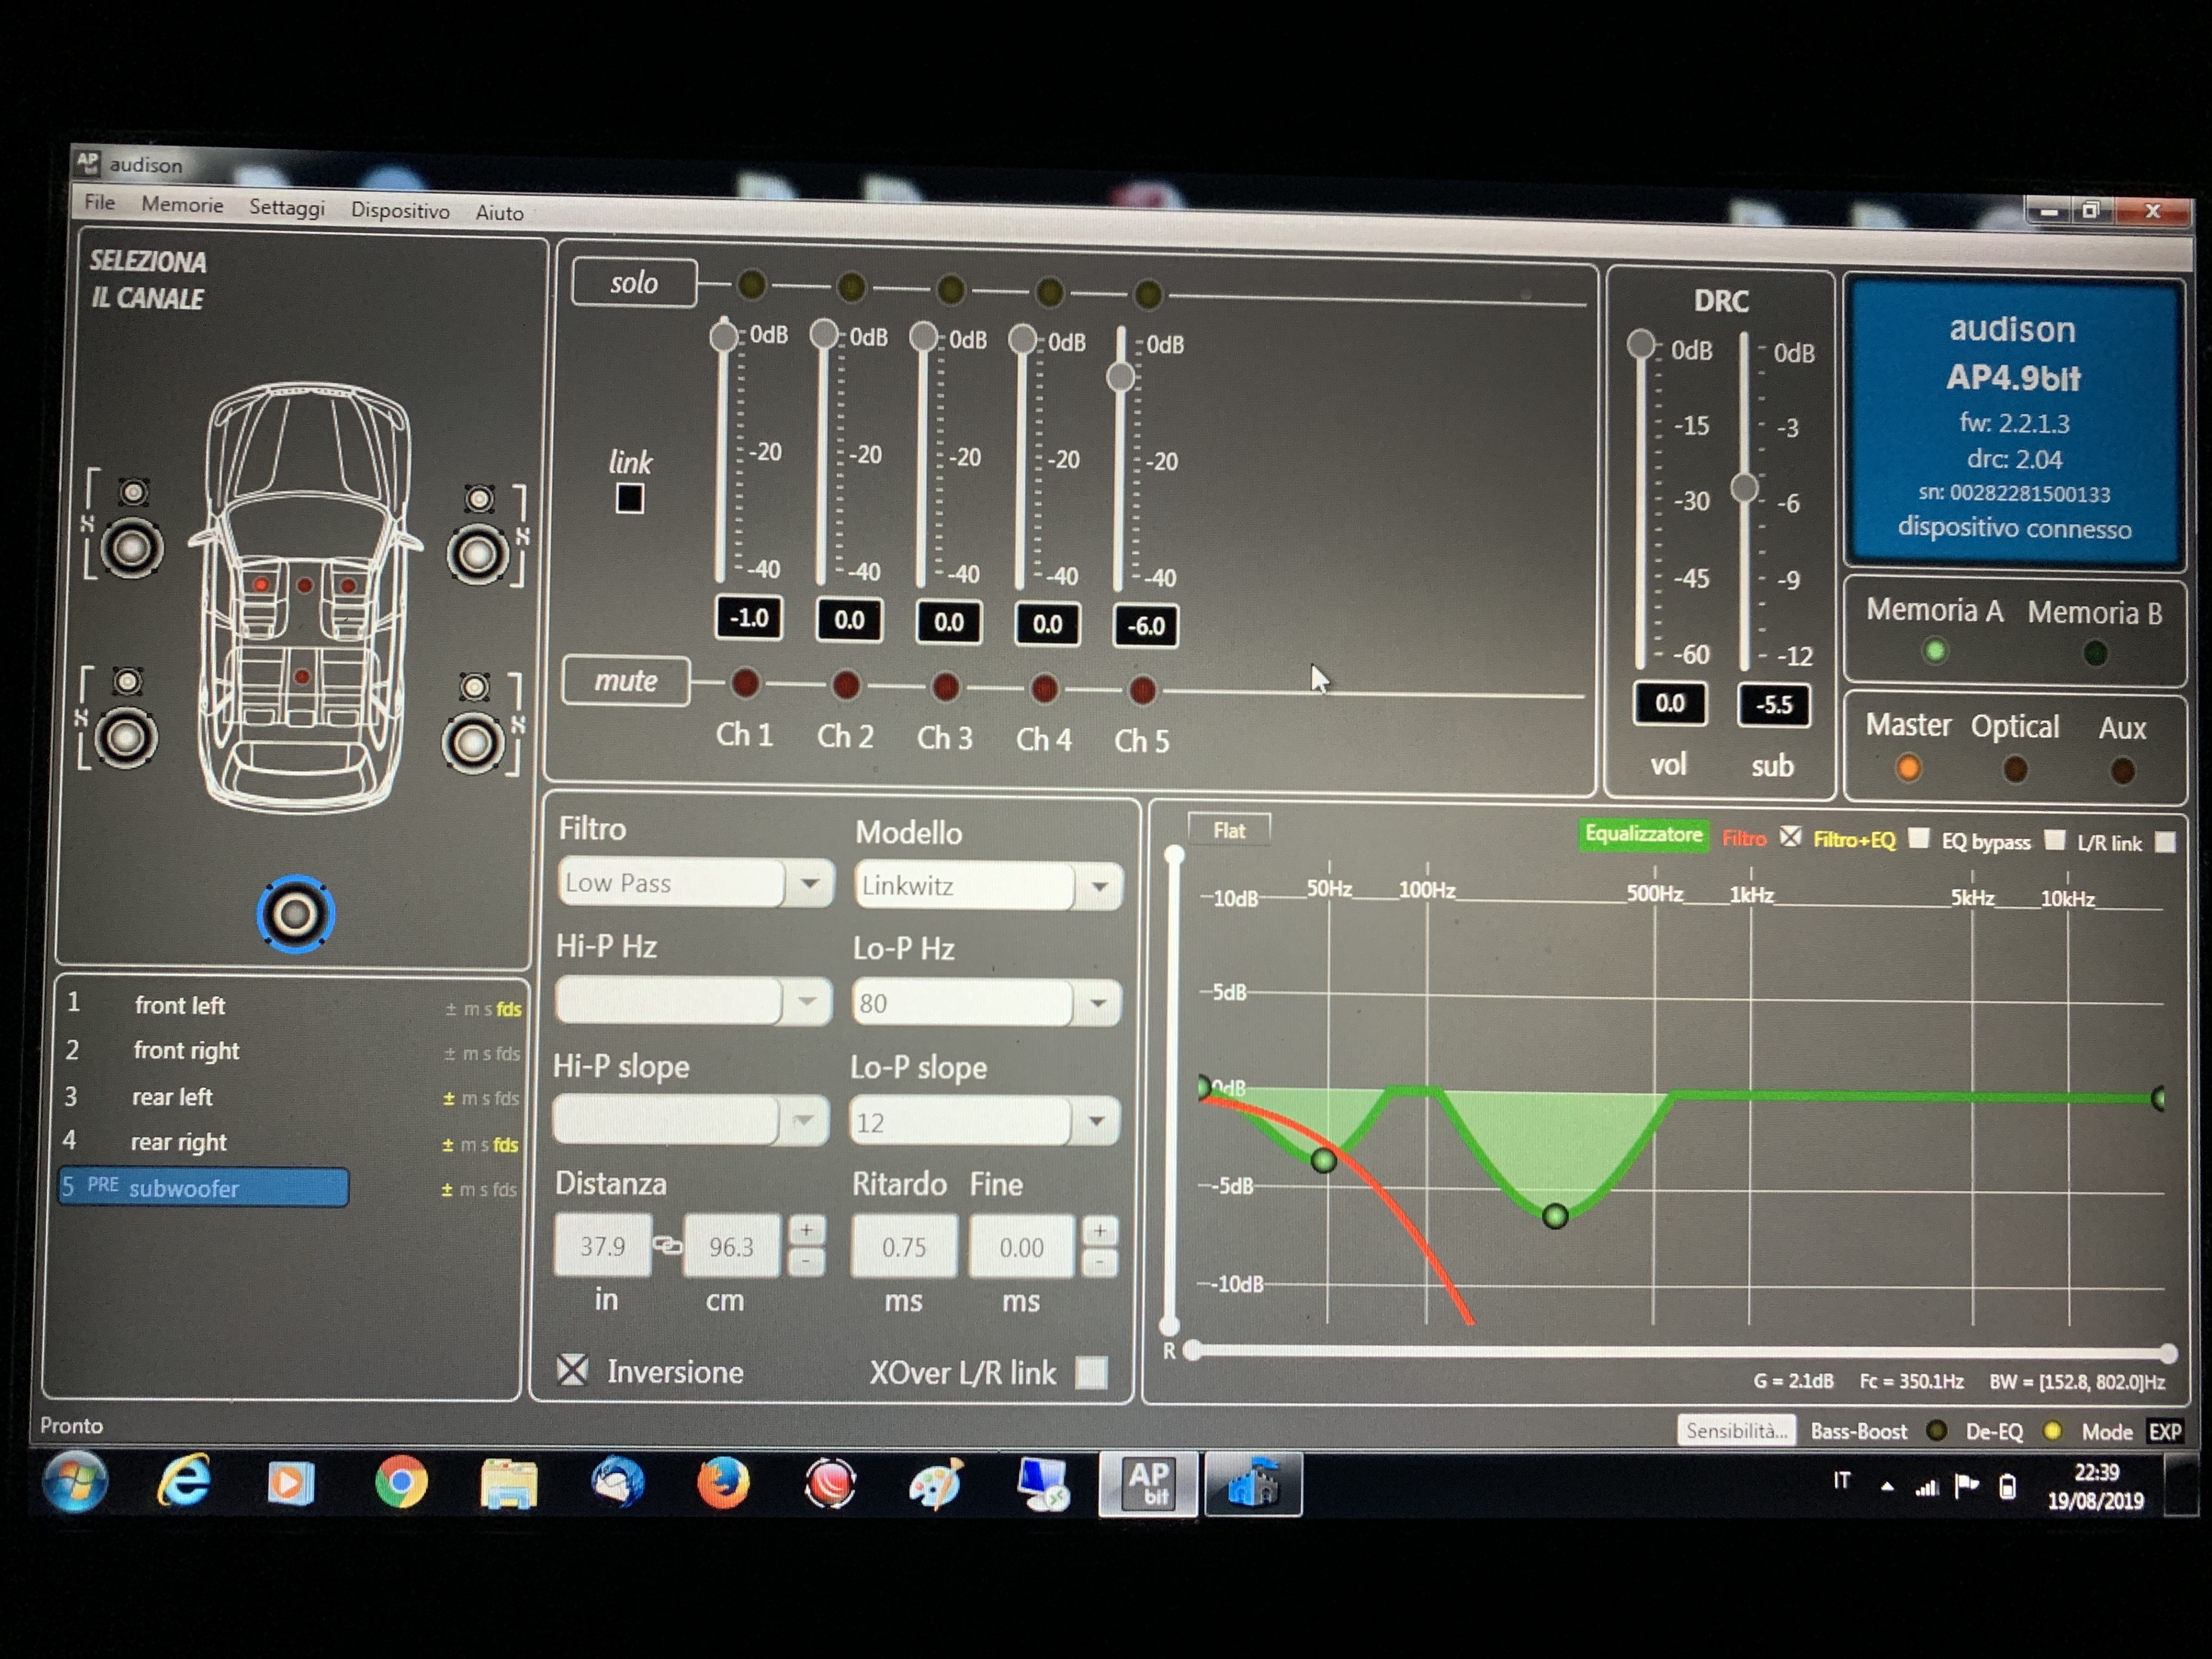Open Windows Media Player from the taskbar

point(291,1482)
